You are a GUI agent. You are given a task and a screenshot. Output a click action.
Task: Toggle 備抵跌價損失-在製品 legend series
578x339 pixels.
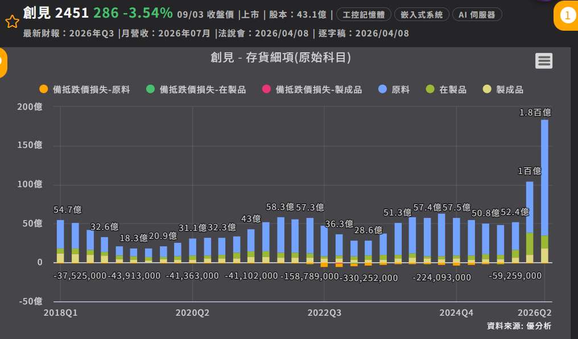pos(196,89)
